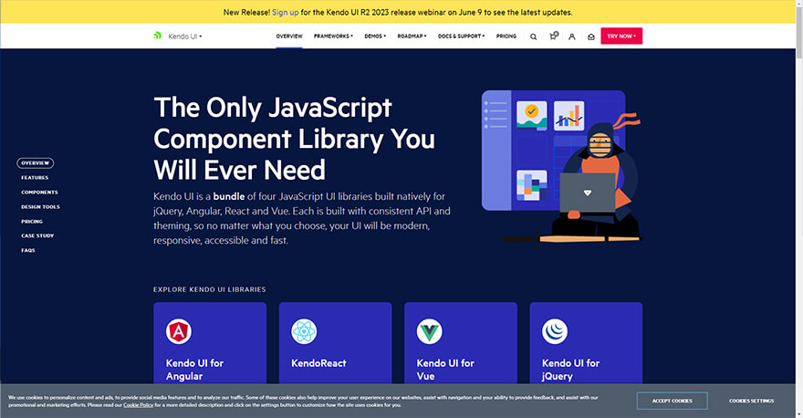Open the Kendo UI for Vue card

click(x=461, y=343)
